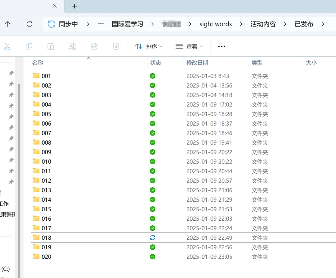The width and height of the screenshot is (336, 278).
Task: Expand chevron after 同步中 breadcrumb
Action: 88,24
